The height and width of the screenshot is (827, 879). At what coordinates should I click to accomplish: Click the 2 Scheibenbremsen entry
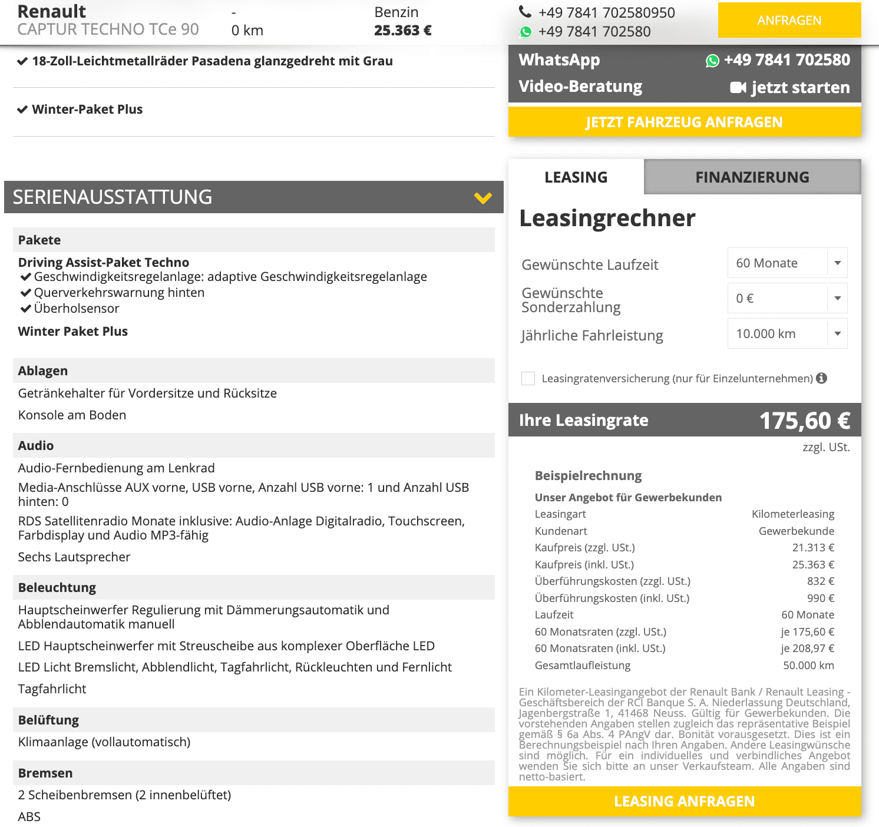point(125,795)
